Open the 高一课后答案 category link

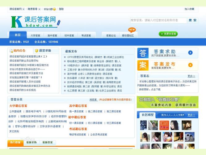point(76,111)
